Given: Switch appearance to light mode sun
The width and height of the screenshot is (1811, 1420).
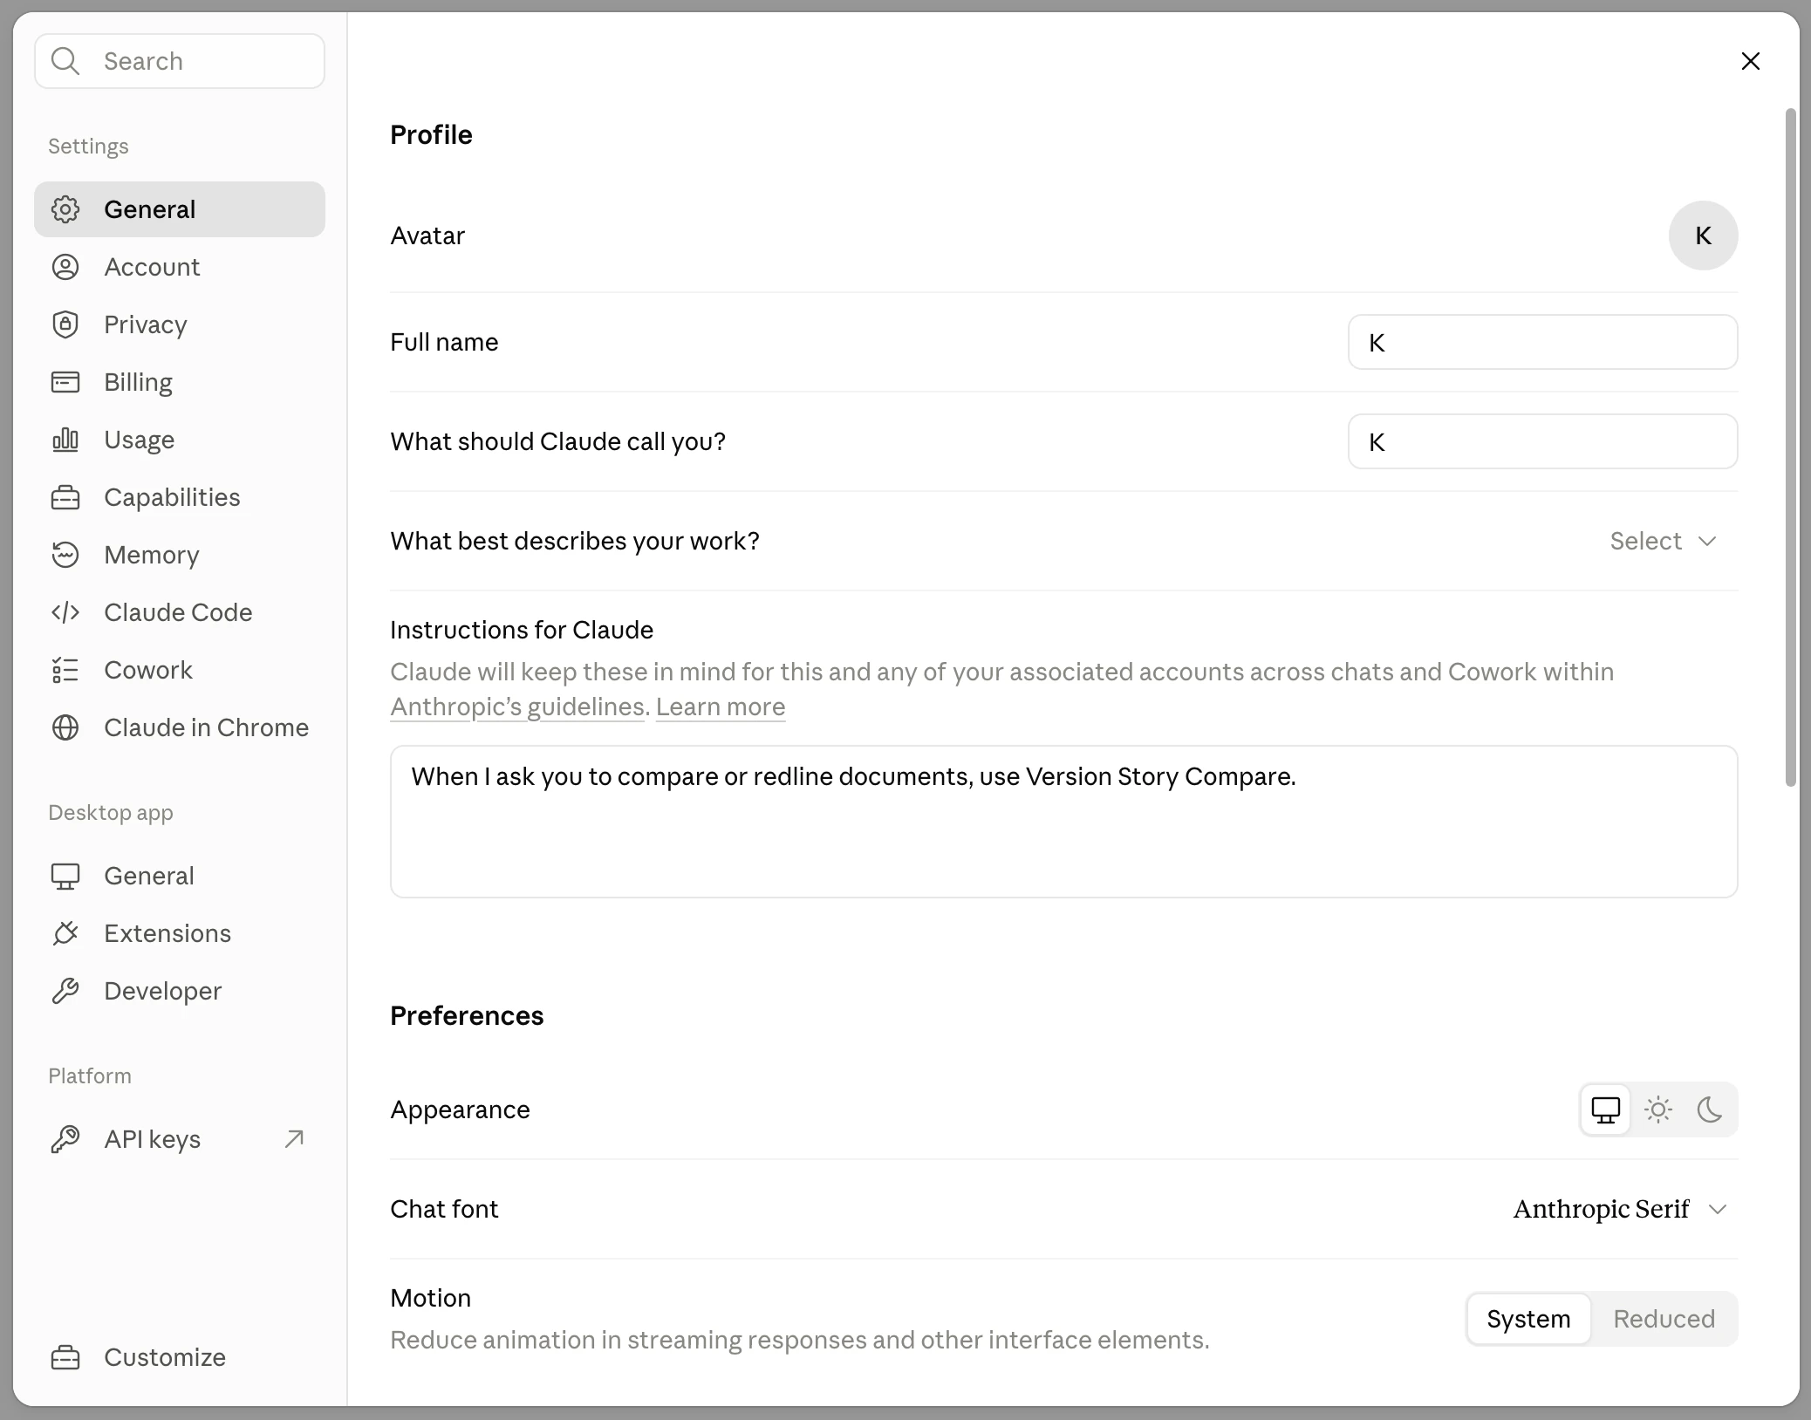Looking at the screenshot, I should pyautogui.click(x=1657, y=1109).
